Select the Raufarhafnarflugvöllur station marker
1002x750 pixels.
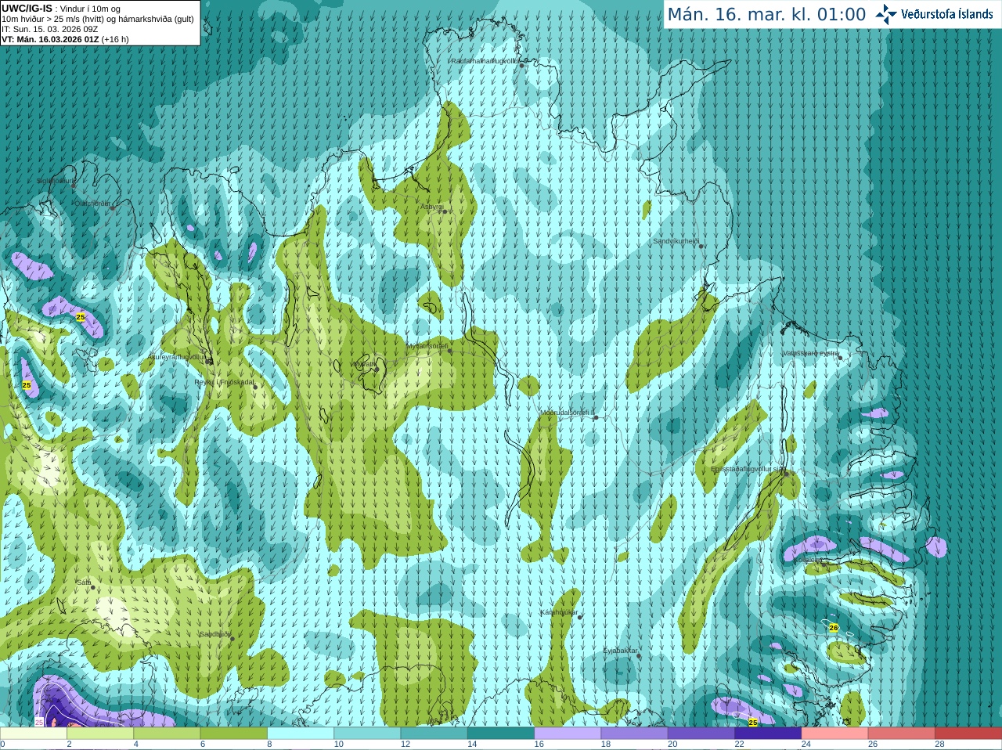coord(522,66)
